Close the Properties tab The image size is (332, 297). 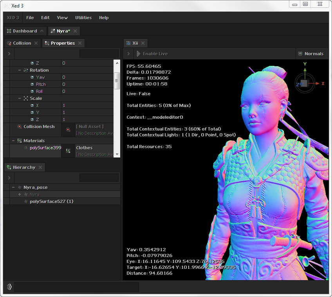coord(80,43)
